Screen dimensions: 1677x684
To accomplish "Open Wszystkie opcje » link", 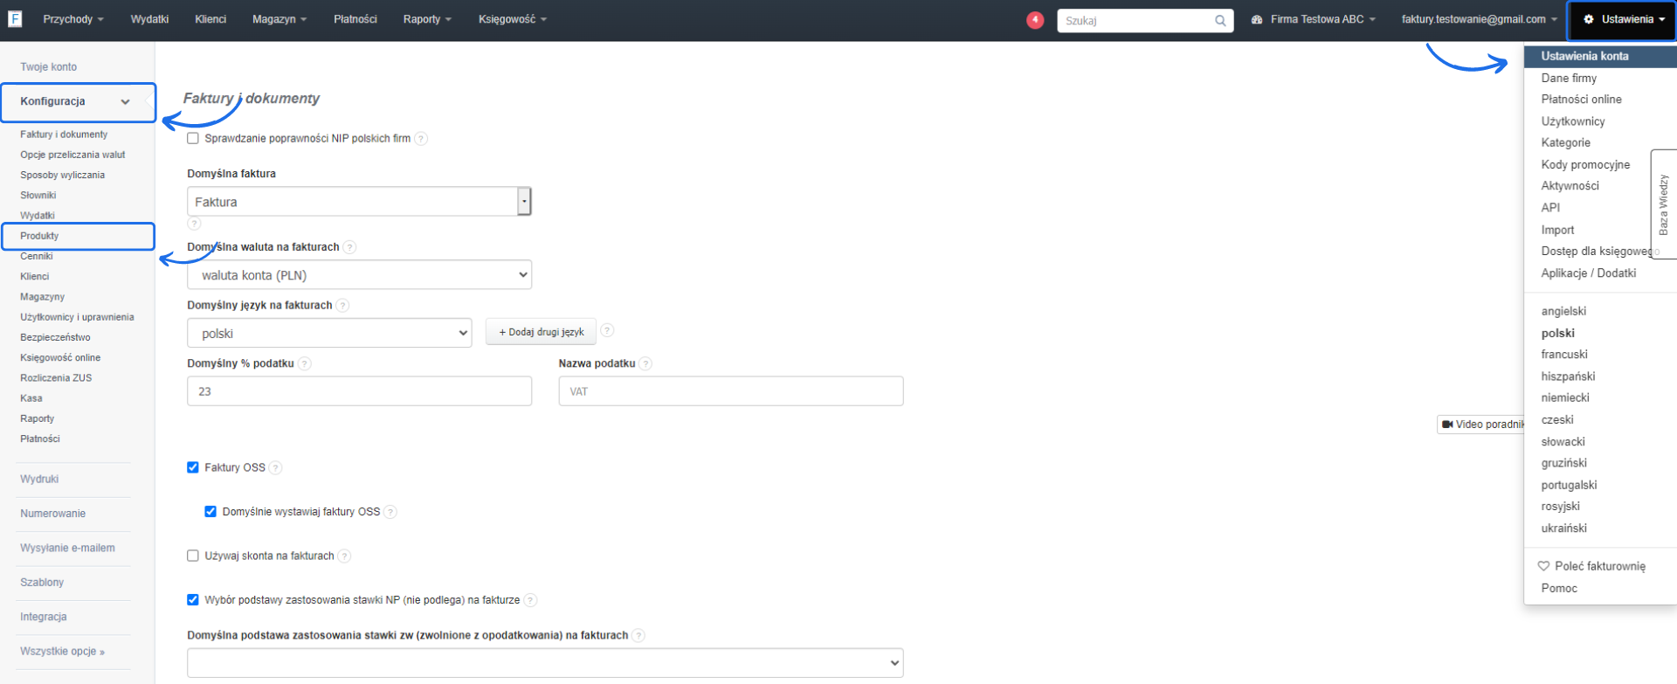I will [62, 652].
